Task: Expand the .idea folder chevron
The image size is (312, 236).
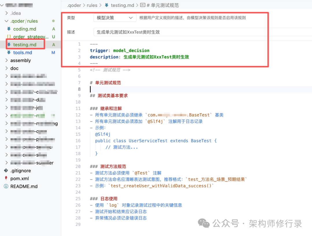Action: [x=7, y=13]
